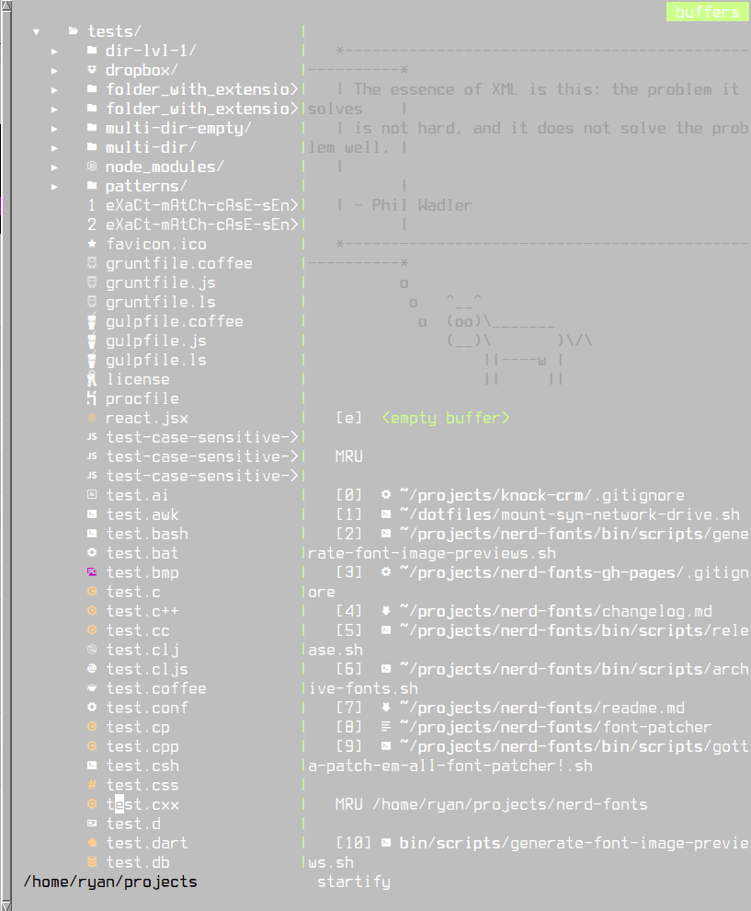Select test.cpp in the file tree

[142, 746]
